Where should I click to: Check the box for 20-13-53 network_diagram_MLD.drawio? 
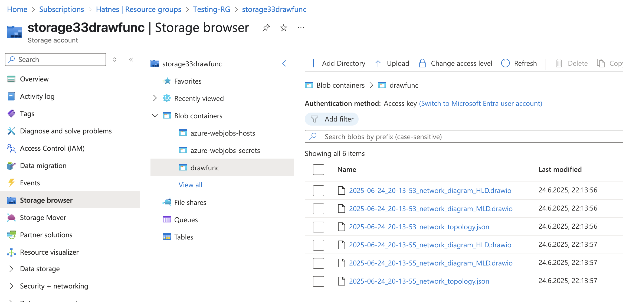[x=319, y=209]
